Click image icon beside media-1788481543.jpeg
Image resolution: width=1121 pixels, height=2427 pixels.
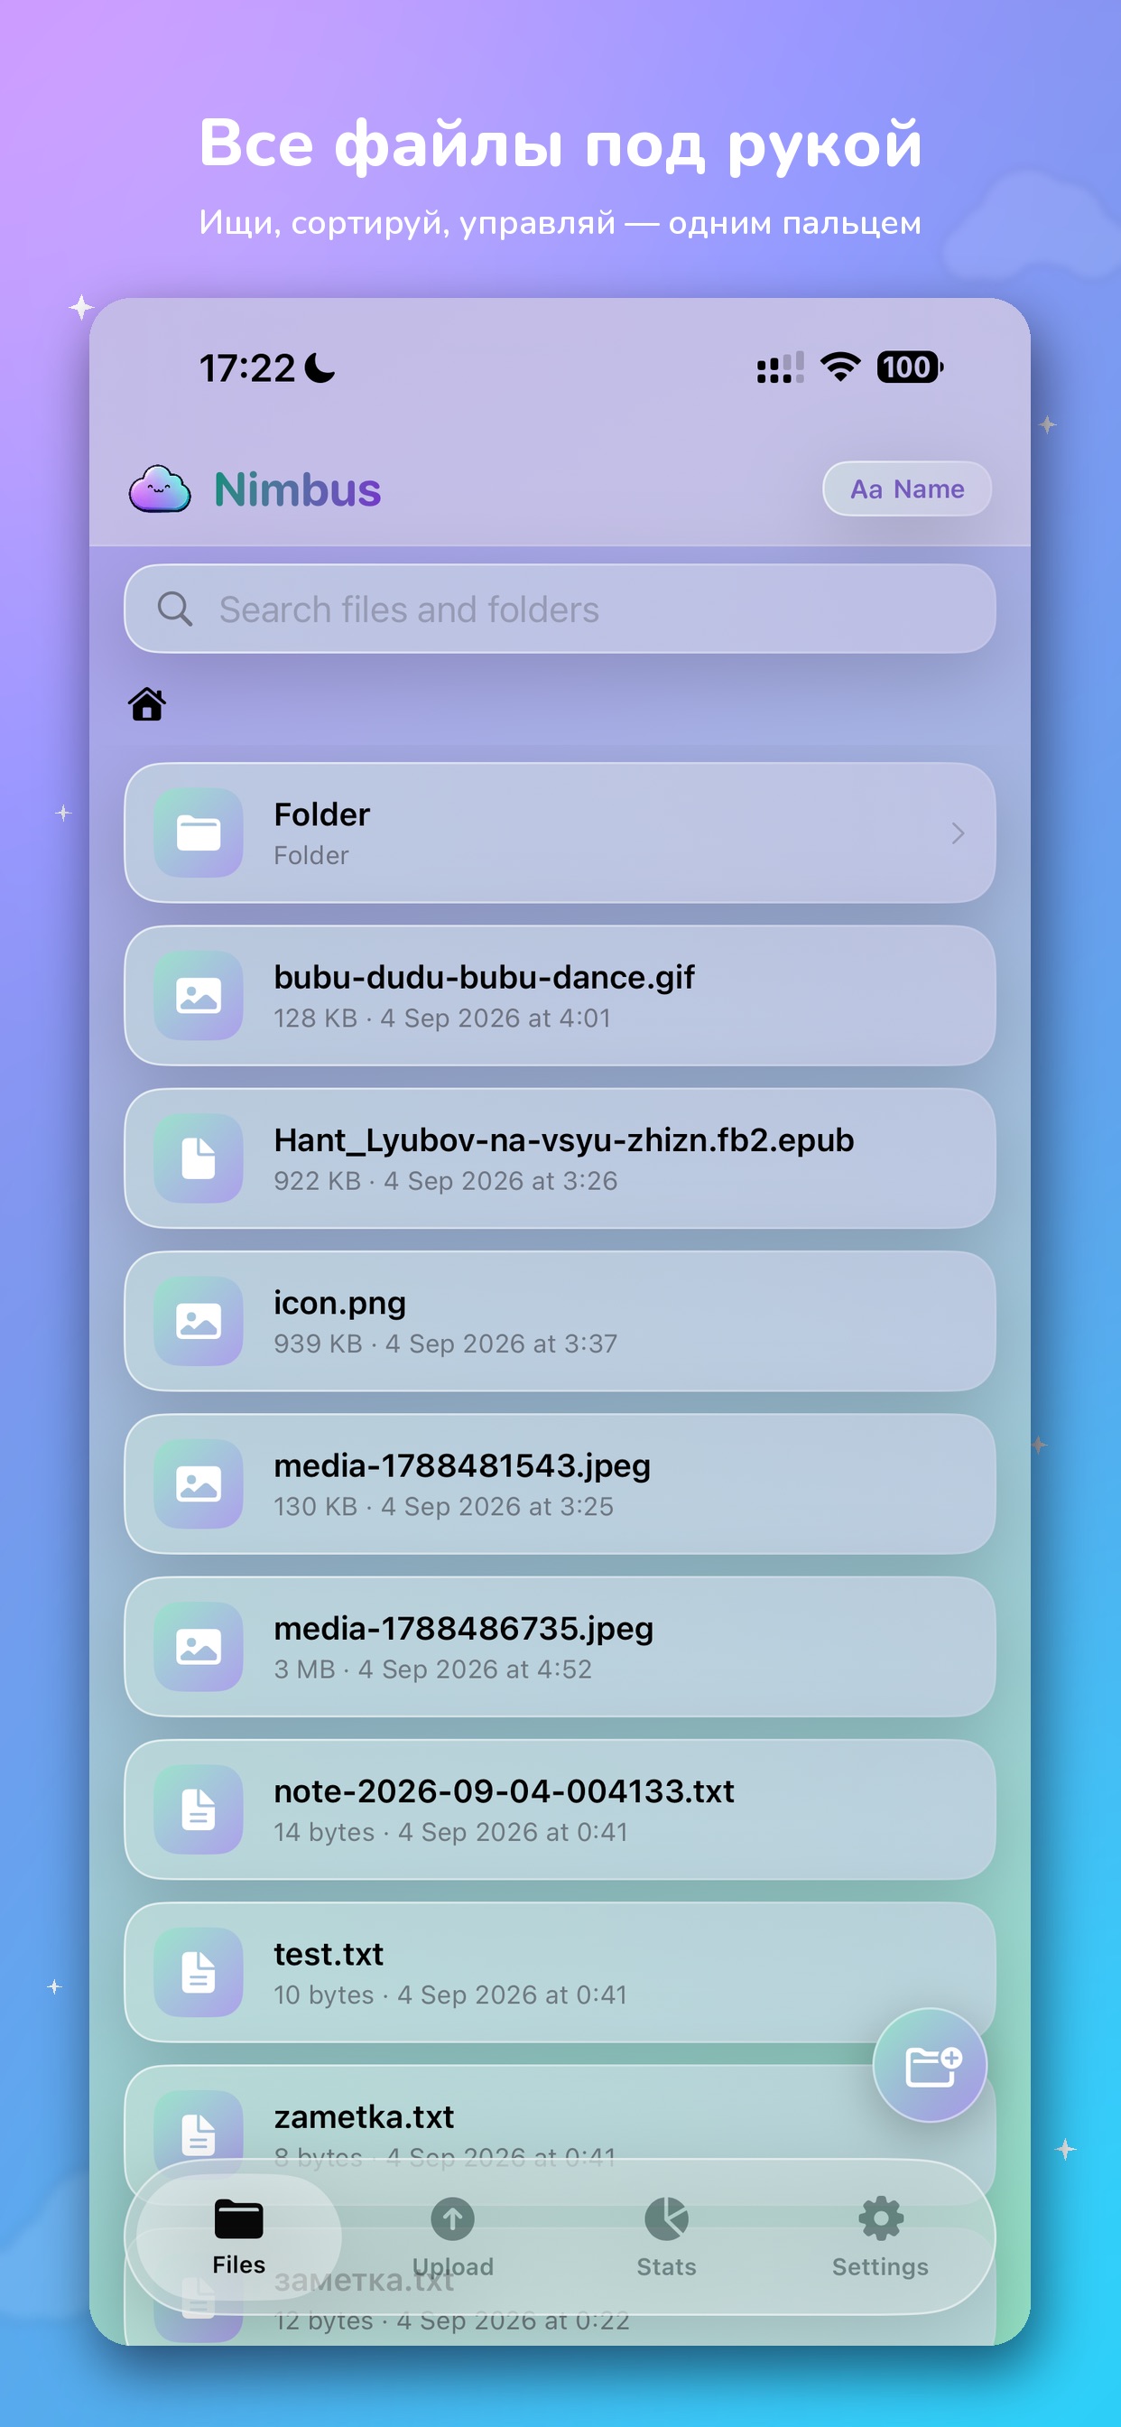199,1483
